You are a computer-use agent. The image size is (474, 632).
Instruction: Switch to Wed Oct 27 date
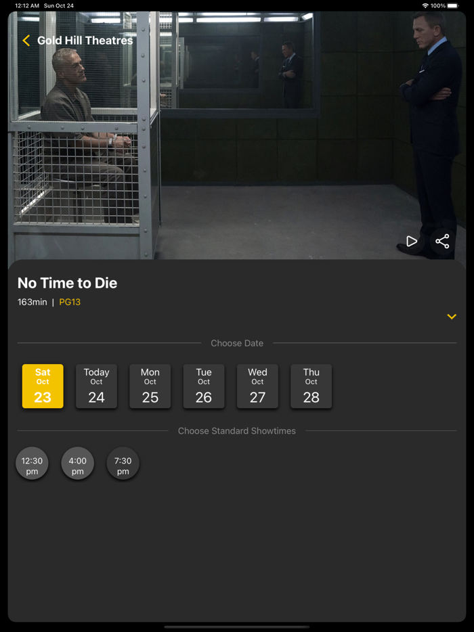pos(257,386)
